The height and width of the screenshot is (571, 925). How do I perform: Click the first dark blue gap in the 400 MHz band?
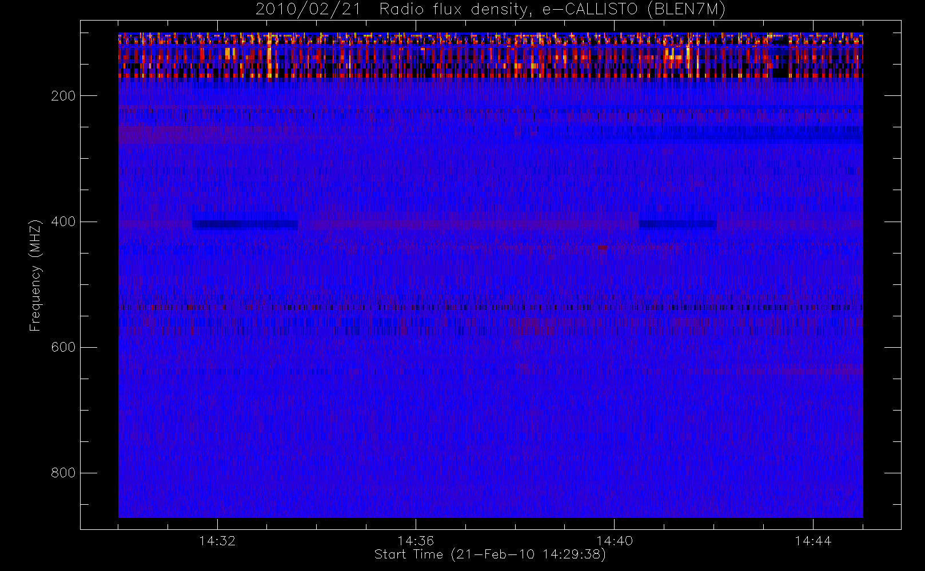click(x=245, y=225)
